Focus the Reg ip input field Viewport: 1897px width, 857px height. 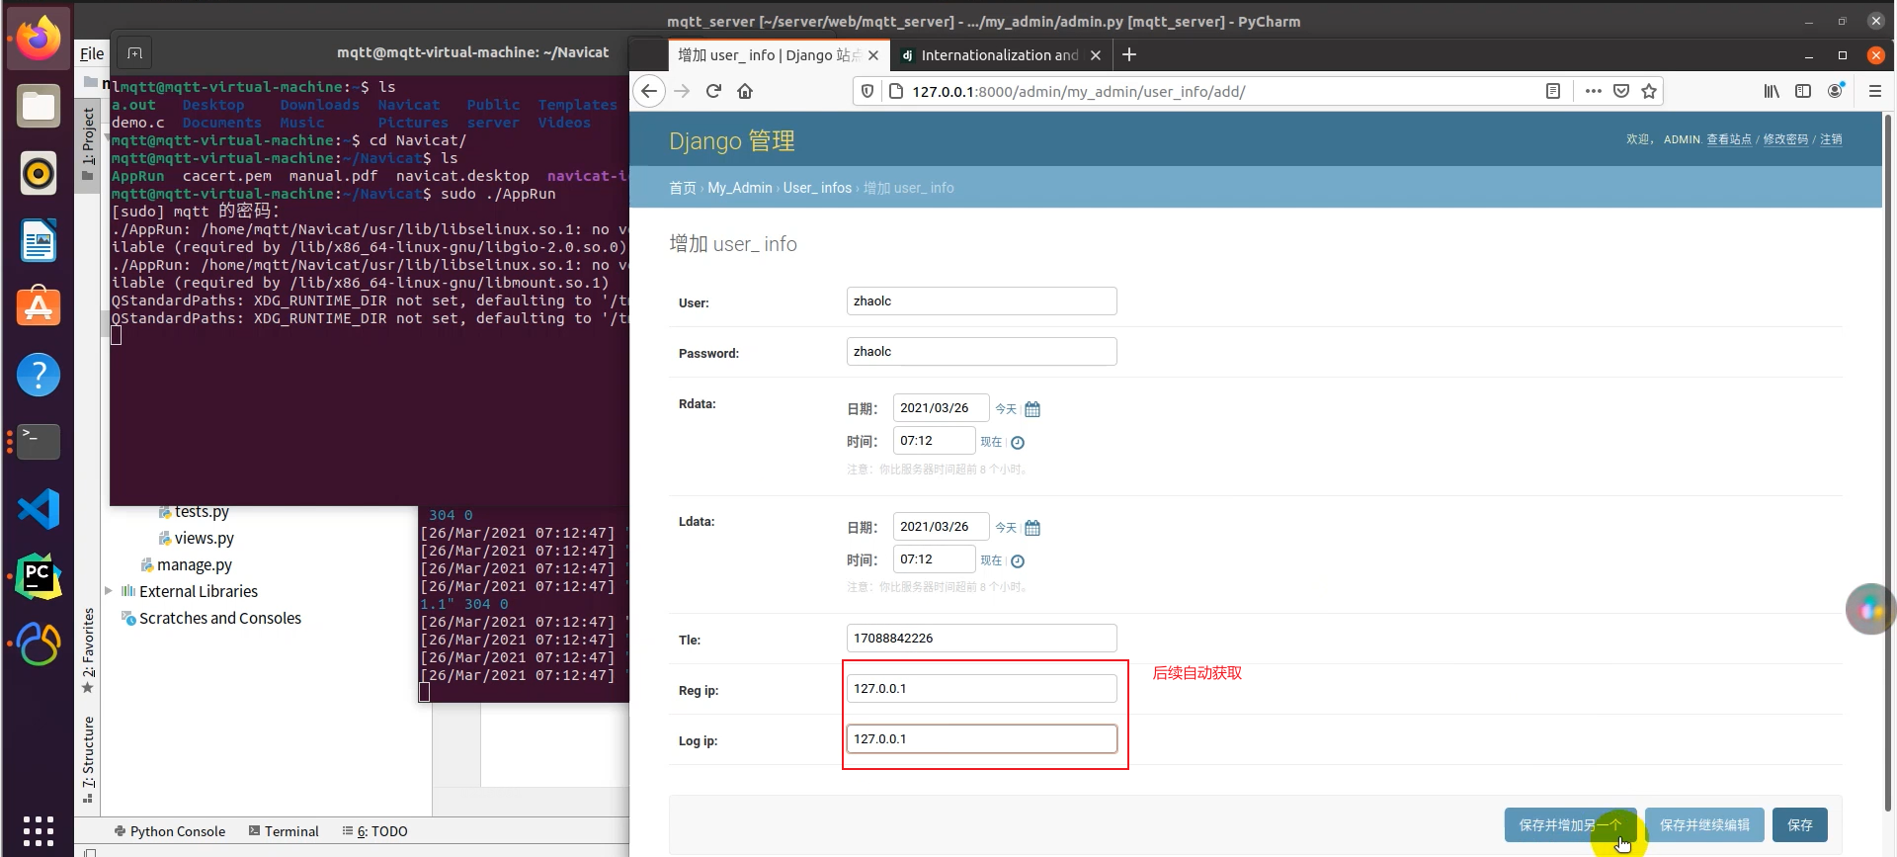pyautogui.click(x=981, y=689)
